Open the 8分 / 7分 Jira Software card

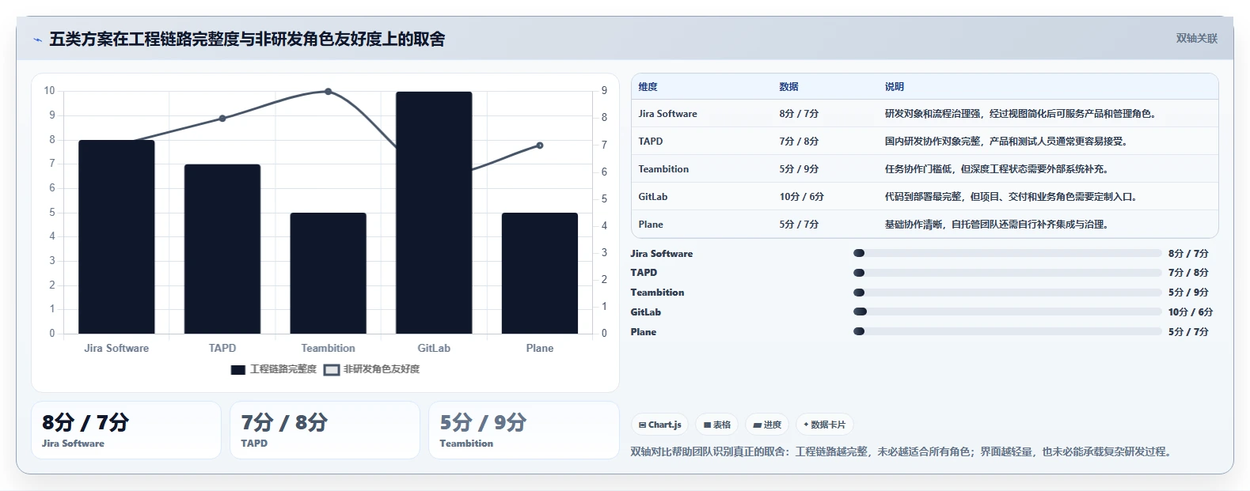(x=126, y=430)
